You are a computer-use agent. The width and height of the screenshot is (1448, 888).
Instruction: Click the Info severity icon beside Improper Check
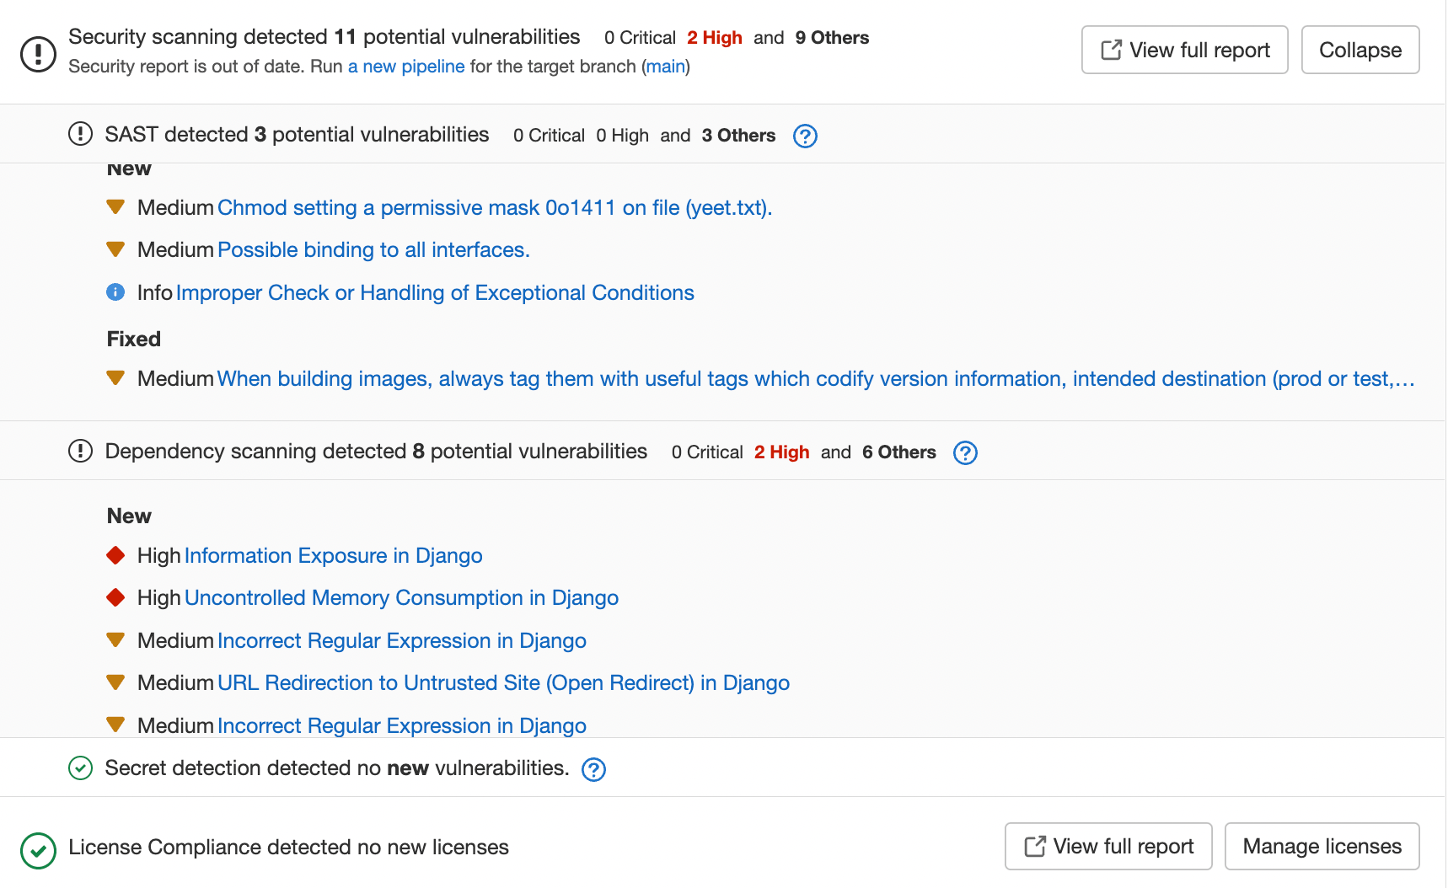(x=115, y=292)
